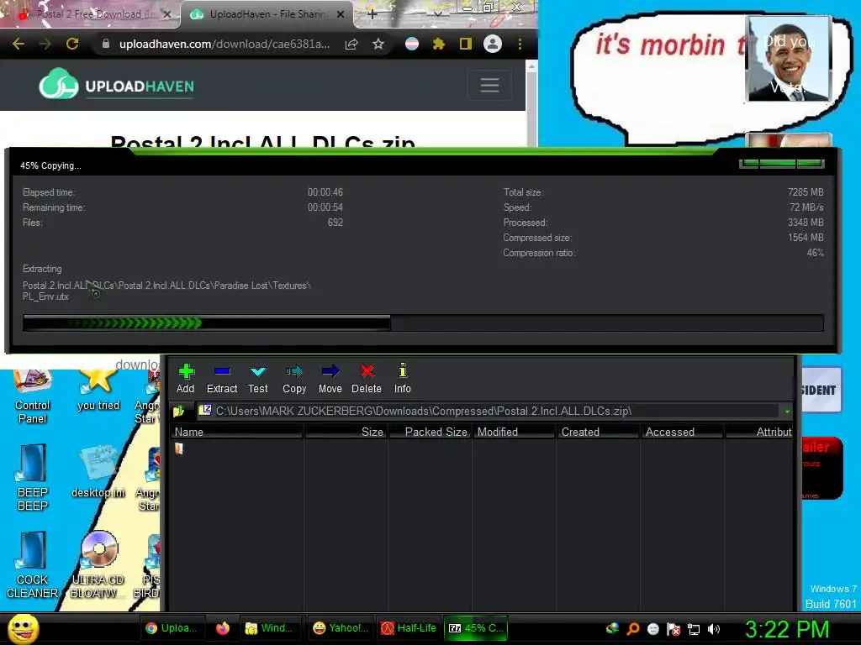Go back in the Chrome browser
This screenshot has width=861, height=645.
[x=18, y=44]
